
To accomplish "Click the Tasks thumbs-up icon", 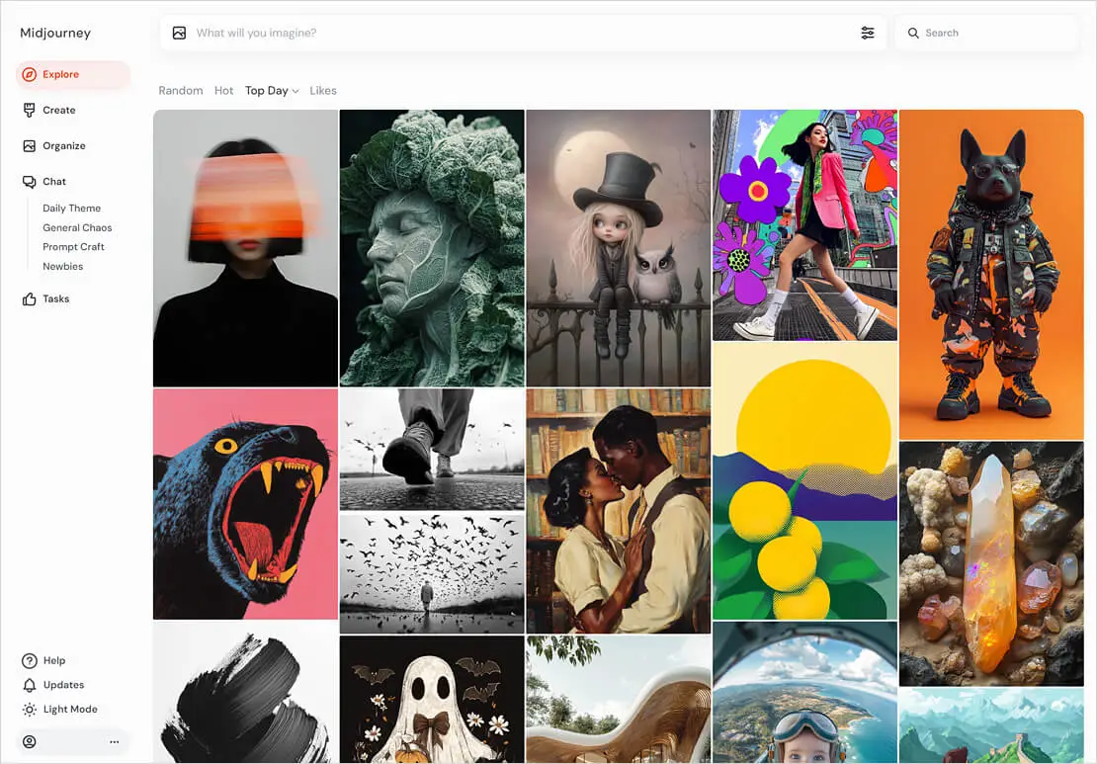I will coord(30,298).
